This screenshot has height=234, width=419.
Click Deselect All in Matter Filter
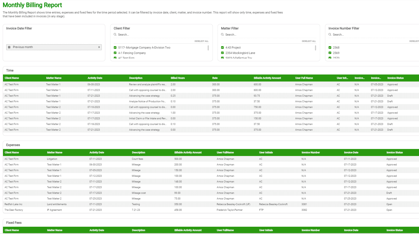click(309, 41)
